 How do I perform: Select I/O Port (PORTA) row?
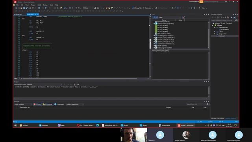(163, 26)
